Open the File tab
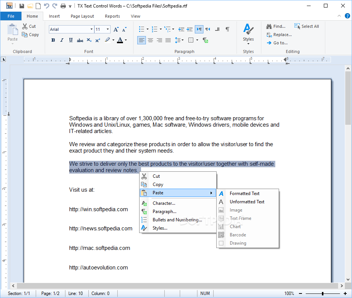The image size is (352, 298). click(x=11, y=16)
